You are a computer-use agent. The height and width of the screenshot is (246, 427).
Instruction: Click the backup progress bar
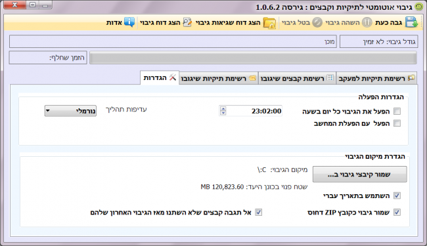[254, 58]
